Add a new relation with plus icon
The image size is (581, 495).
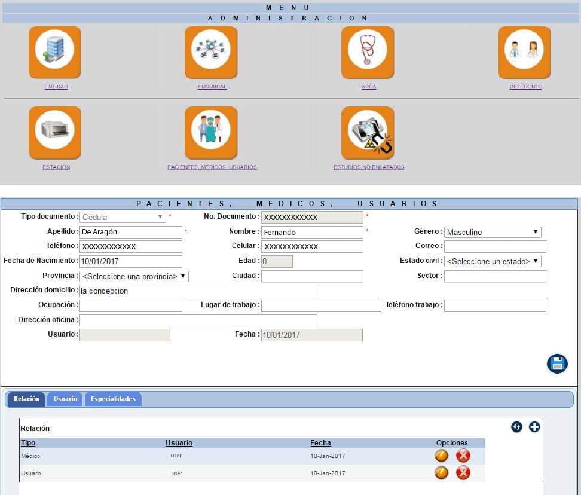tap(534, 427)
